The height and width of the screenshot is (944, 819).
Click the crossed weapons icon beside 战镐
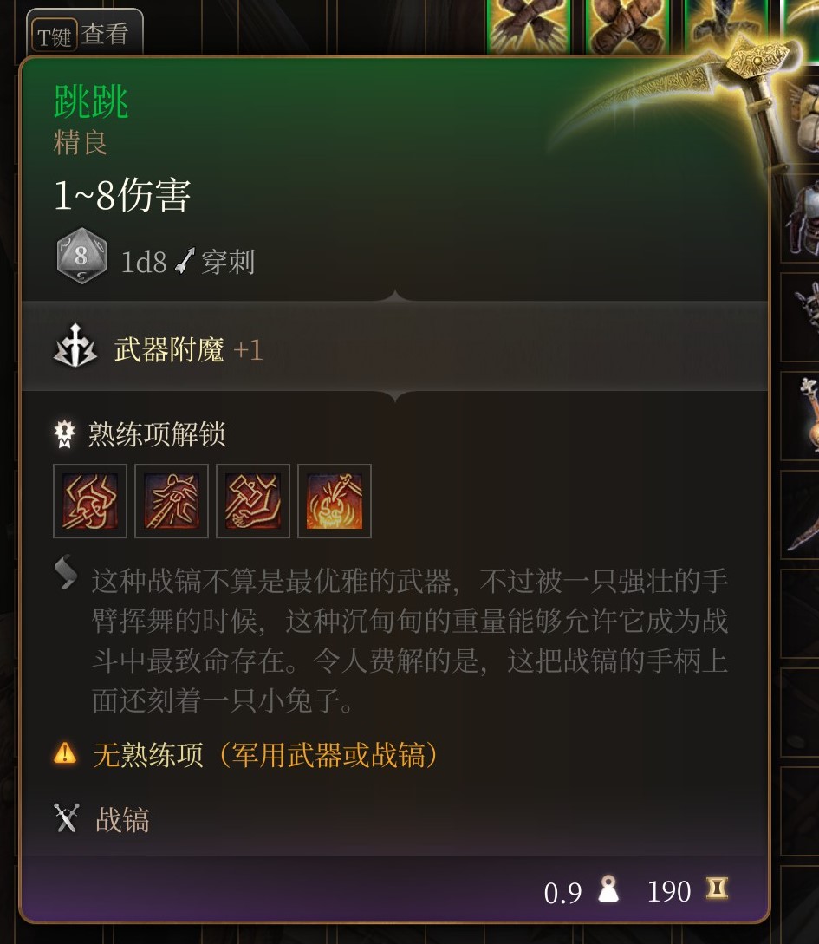point(66,818)
